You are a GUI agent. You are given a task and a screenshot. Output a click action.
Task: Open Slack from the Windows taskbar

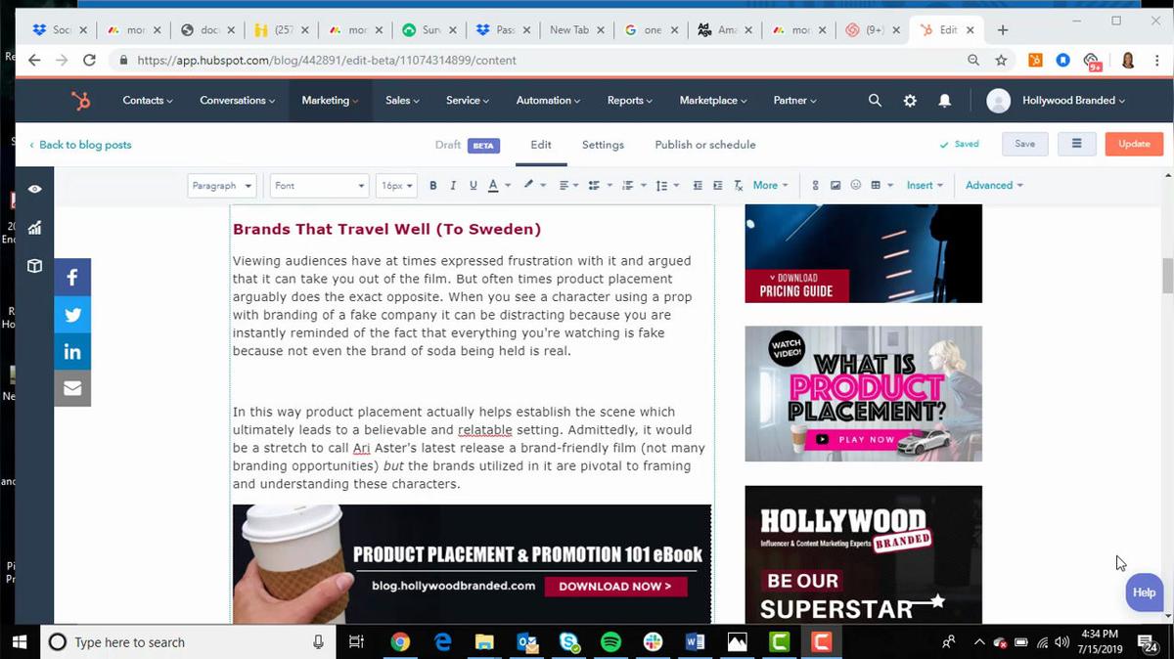(653, 642)
